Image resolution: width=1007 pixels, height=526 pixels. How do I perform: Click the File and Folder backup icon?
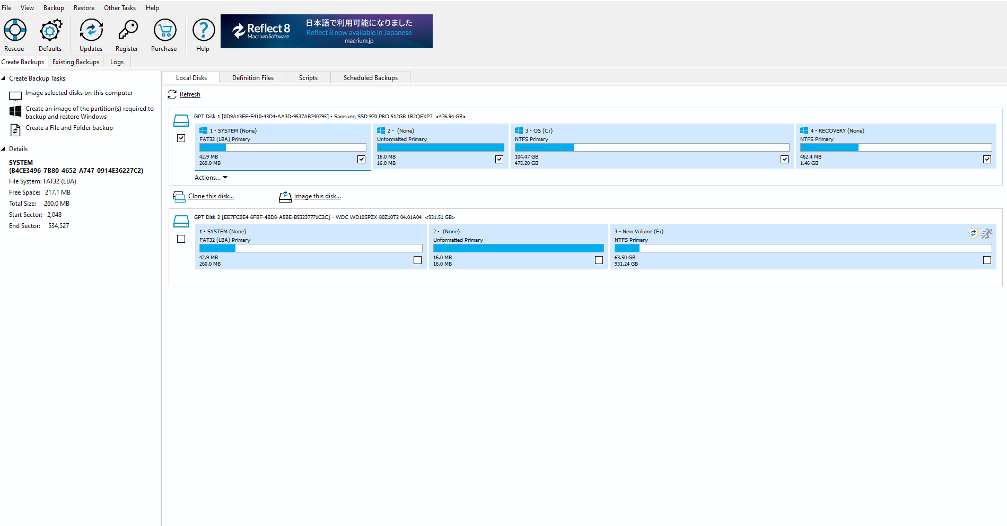point(15,129)
